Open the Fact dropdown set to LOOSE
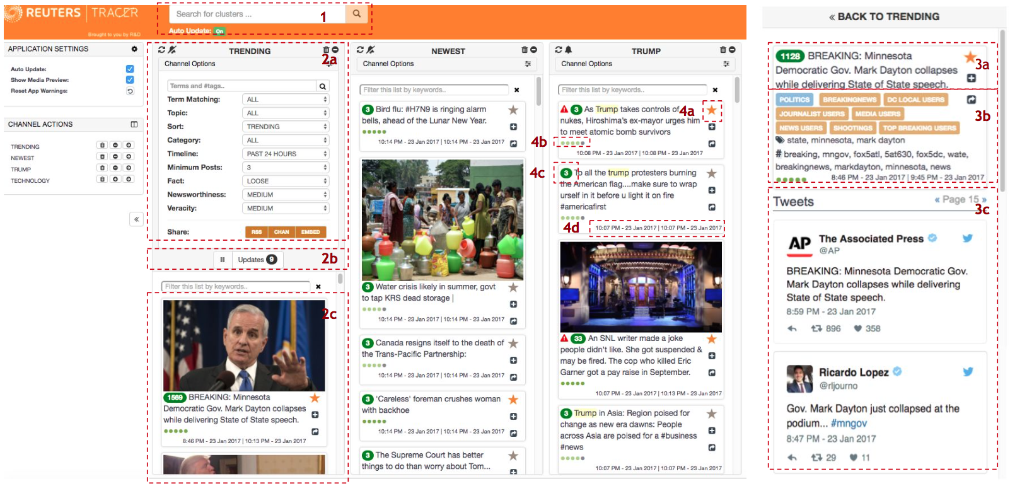1010x491 pixels. coord(286,181)
